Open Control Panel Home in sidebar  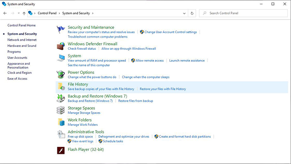click(x=21, y=25)
